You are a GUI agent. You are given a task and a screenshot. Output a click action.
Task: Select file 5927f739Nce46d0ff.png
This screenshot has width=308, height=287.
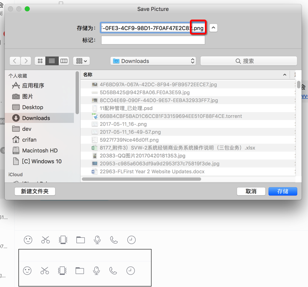coord(188,140)
